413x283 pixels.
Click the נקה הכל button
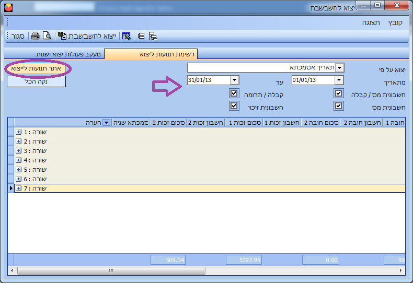click(37, 81)
